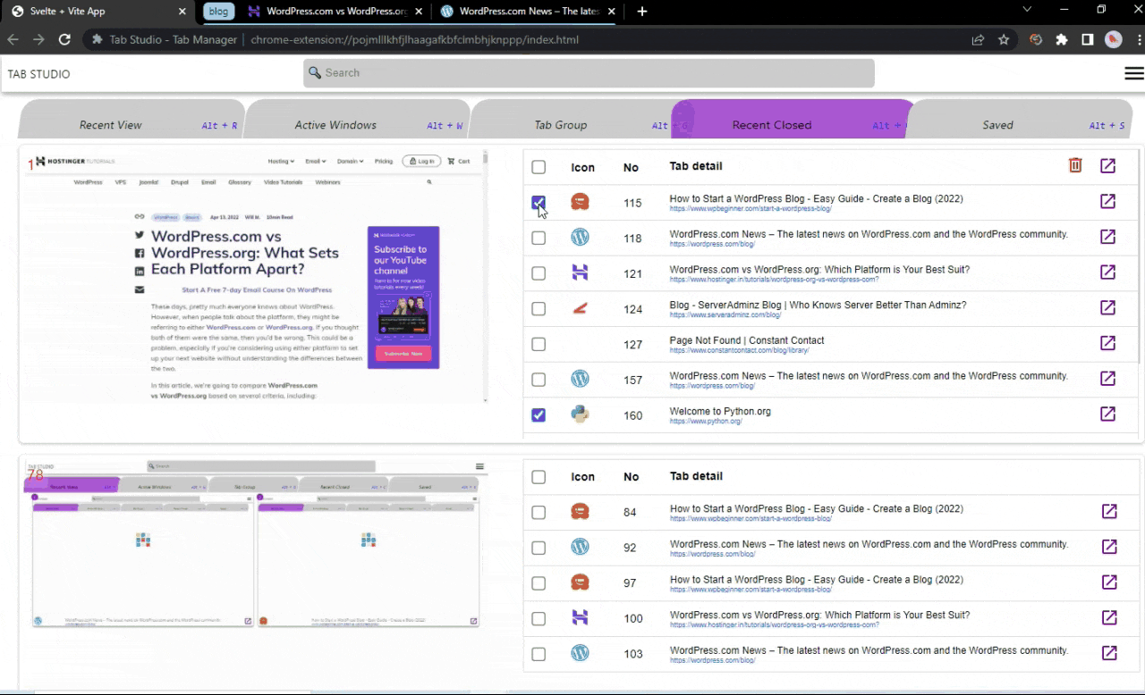Open tab 118 via external link icon
Viewport: 1145px width, 695px height.
(1107, 237)
